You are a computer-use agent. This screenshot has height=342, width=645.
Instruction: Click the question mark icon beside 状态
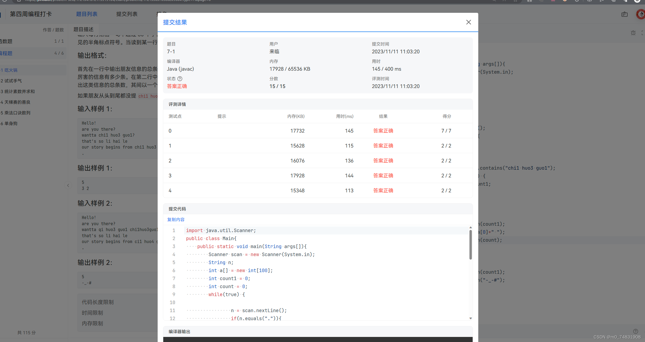180,79
